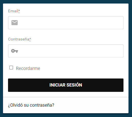Screen dimensions: 132x117
Task: Click the required asterisk beside Contraseña label
Action: coord(30,39)
